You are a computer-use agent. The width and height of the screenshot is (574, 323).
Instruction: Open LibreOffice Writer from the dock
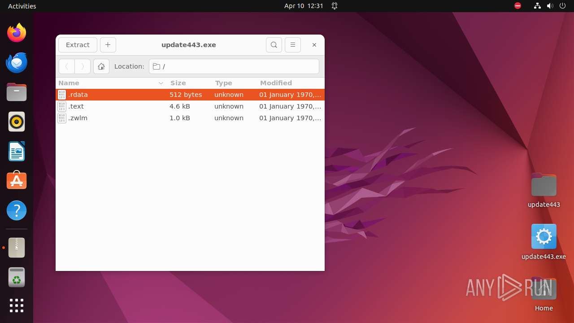point(17,151)
